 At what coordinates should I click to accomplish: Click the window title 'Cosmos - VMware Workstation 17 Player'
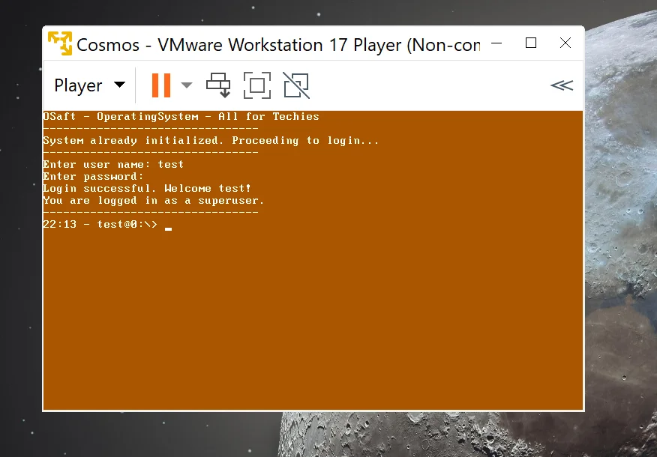pyautogui.click(x=278, y=45)
